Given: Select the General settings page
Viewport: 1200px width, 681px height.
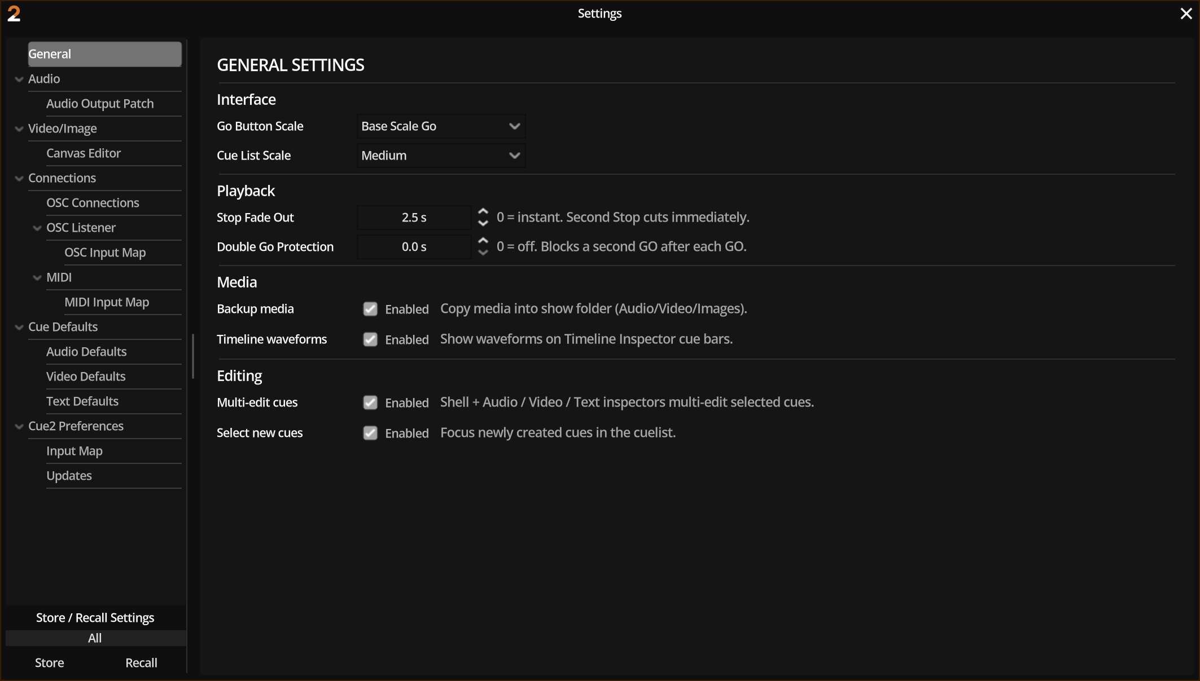Looking at the screenshot, I should tap(105, 54).
